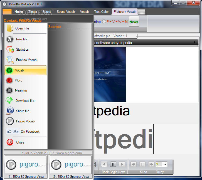The height and width of the screenshot is (180, 202).
Task: Click 'PiGoRo Vocab V 1.0.3 : www.pigoro.com' text
Action: (x=51, y=153)
